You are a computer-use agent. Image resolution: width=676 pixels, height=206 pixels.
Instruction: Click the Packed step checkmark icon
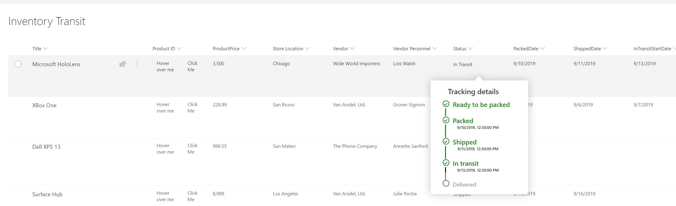point(446,120)
